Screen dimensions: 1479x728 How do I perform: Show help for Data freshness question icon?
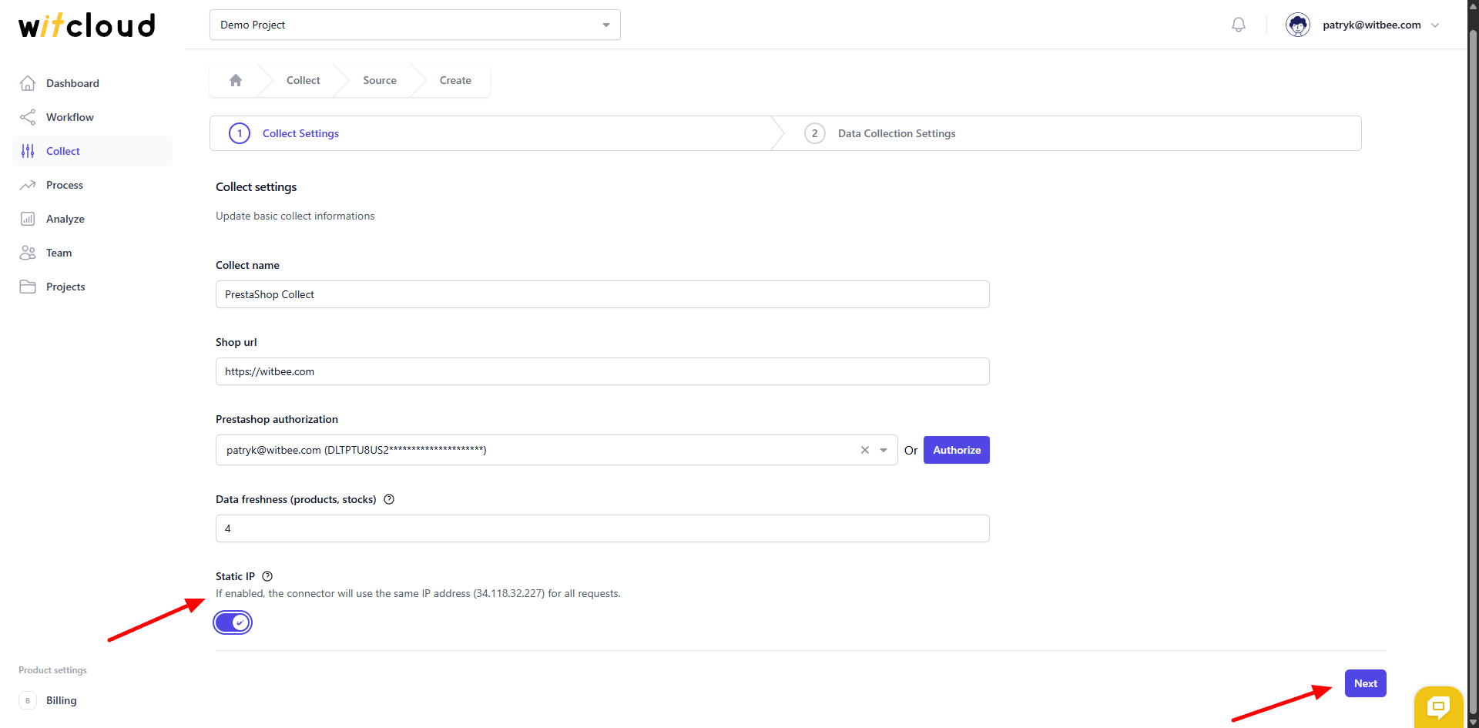click(x=389, y=499)
